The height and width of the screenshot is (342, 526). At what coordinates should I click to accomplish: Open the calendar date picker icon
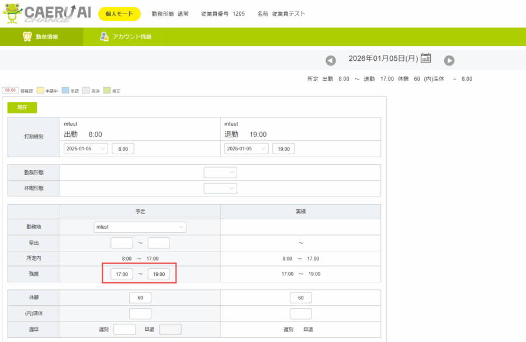[x=426, y=58]
